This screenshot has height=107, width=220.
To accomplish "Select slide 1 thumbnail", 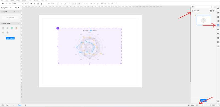I will (x=204, y=20).
